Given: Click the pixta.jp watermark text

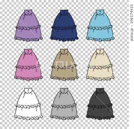Looking at the screenshot, I should 132,34.
